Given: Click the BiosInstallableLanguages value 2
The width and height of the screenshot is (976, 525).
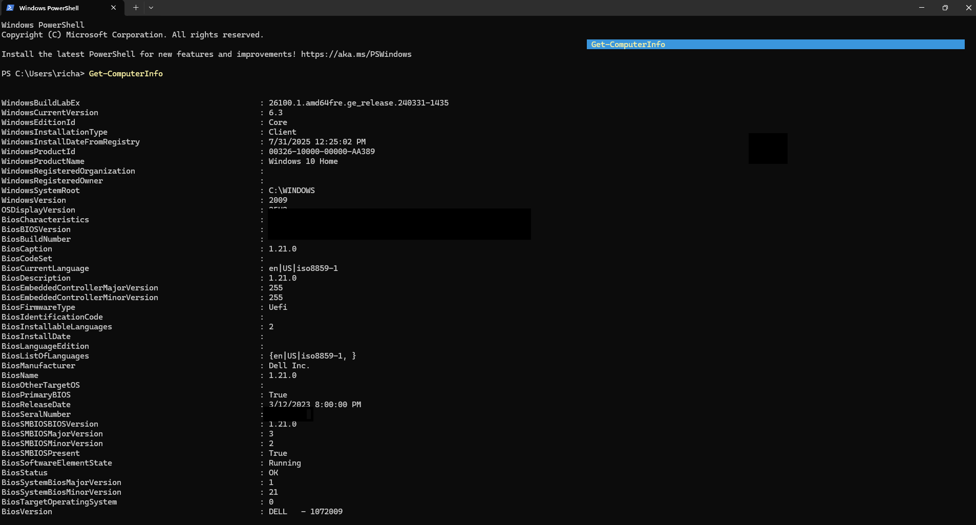Looking at the screenshot, I should click(271, 327).
